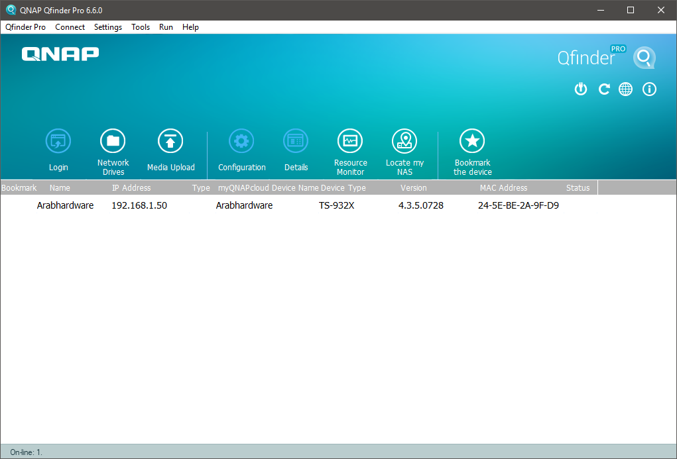Click myQNAPcloud name Arabhardware cell
Viewport: 677px width, 459px height.
pyautogui.click(x=245, y=205)
